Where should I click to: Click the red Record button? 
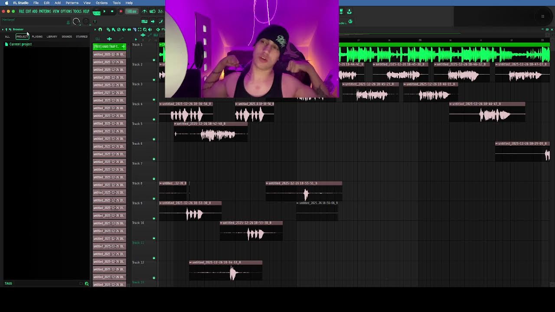pyautogui.click(x=121, y=11)
